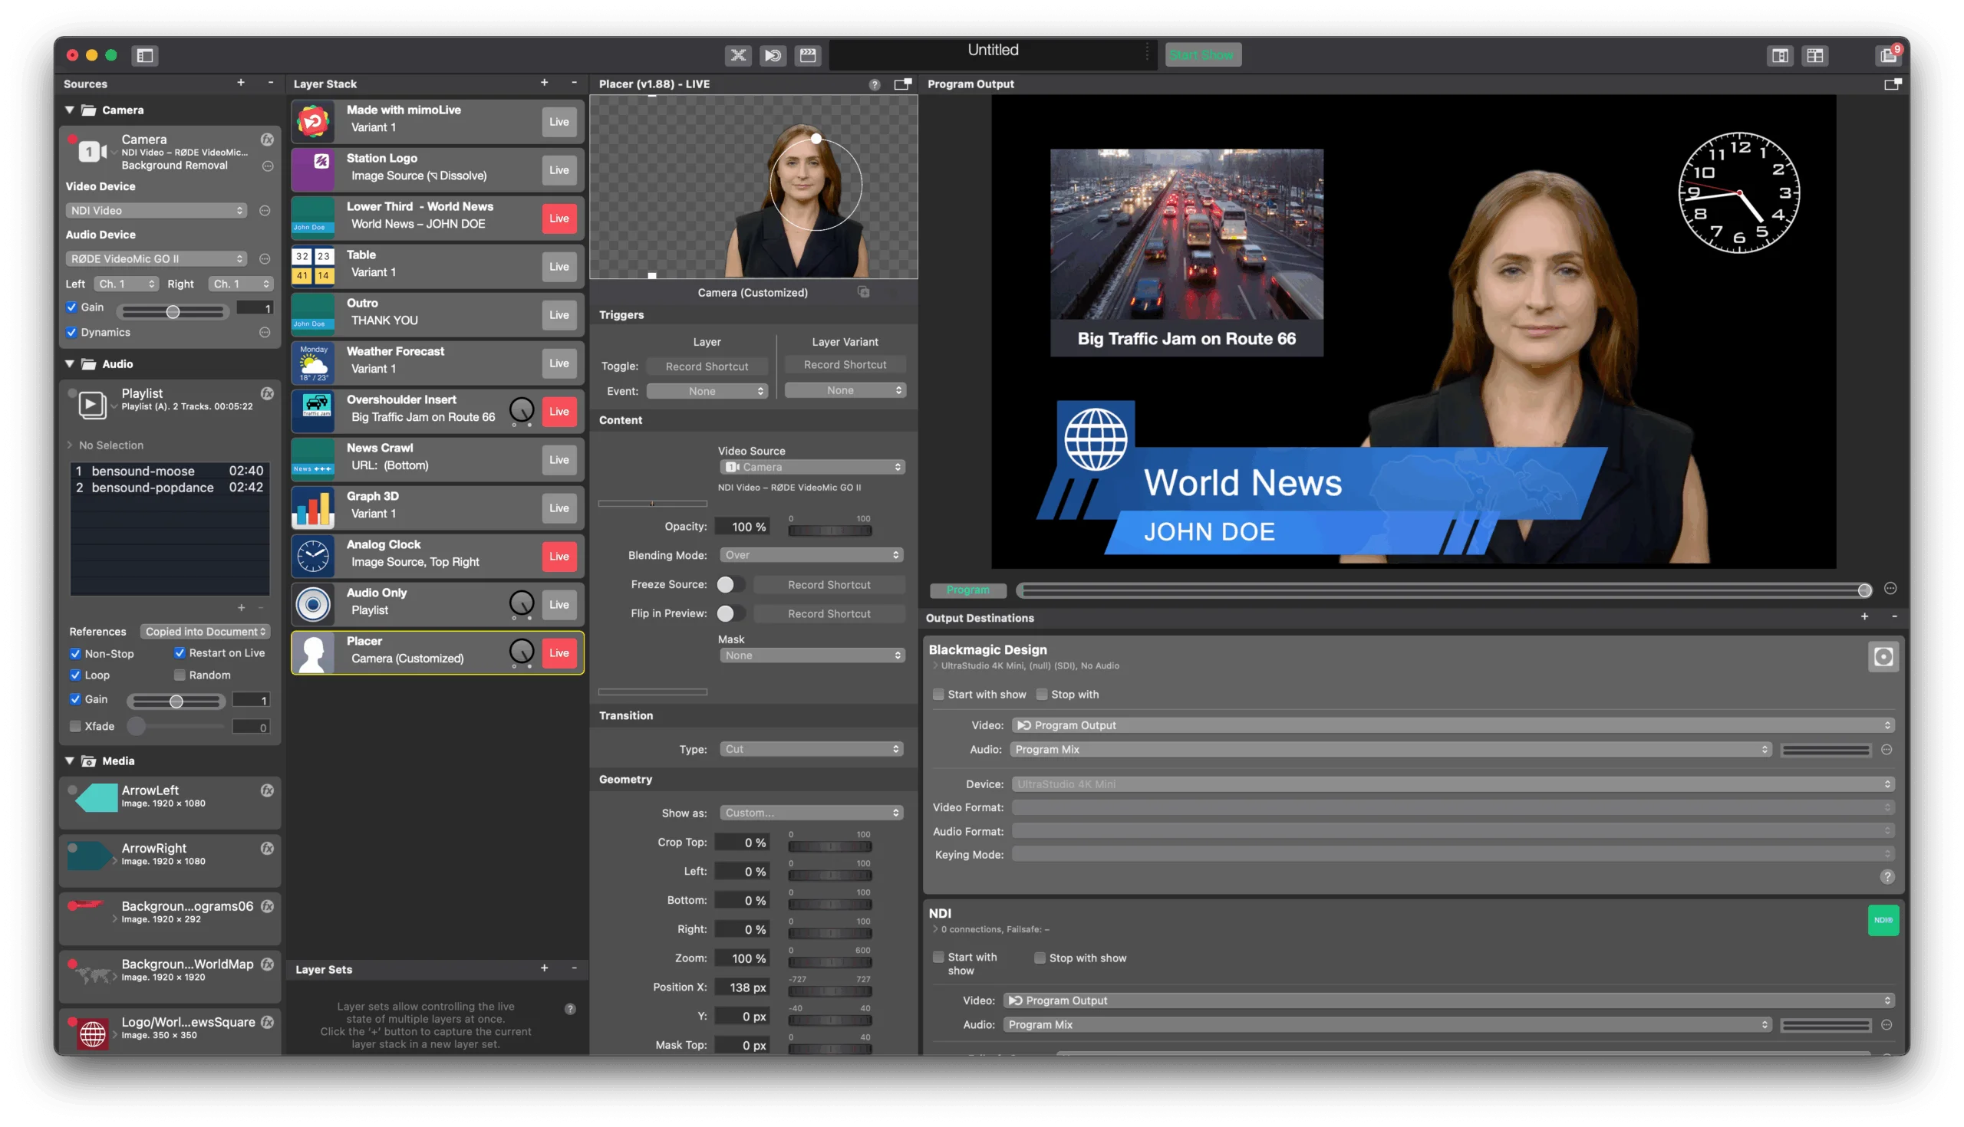Image resolution: width=1964 pixels, height=1127 pixels.
Task: Add a layer to Layer Stack
Action: 545,83
